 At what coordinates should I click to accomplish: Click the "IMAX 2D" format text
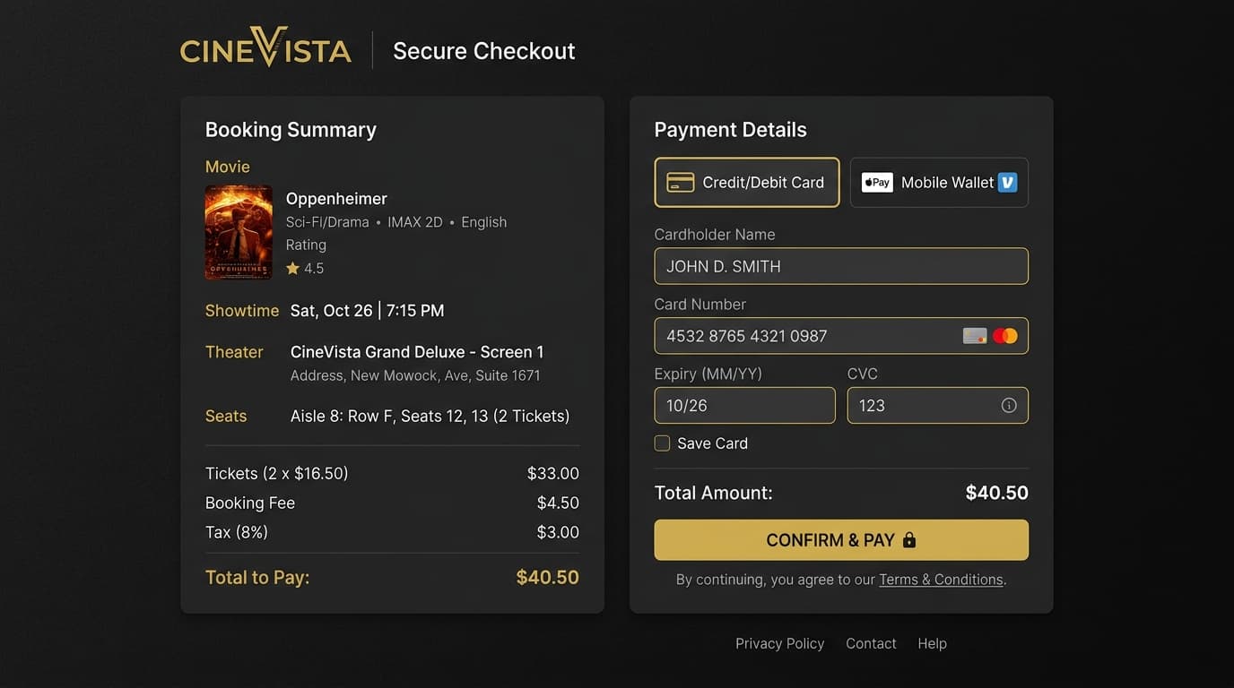click(415, 222)
